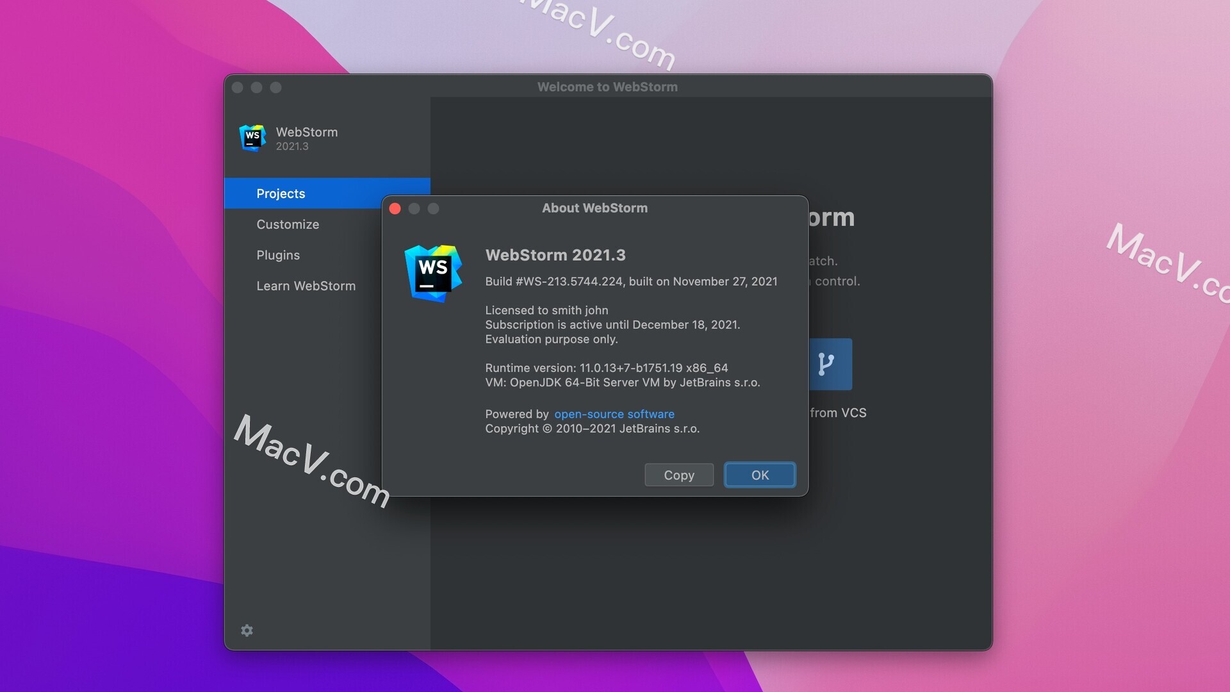Image resolution: width=1230 pixels, height=692 pixels.
Task: Click the Copyright 2010–2021 JetBrains line
Action: tap(592, 429)
